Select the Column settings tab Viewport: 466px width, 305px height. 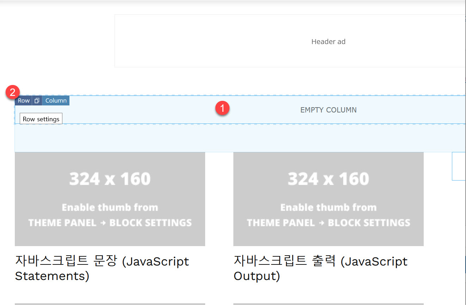[56, 100]
